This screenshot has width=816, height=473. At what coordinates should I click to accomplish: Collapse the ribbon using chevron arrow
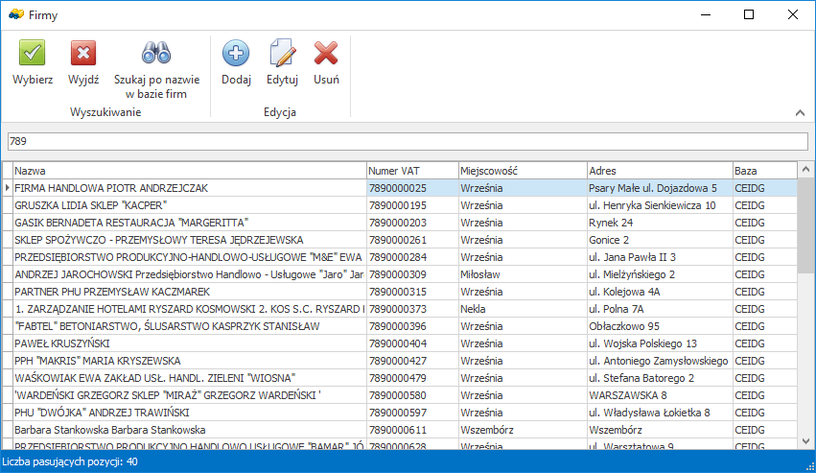point(800,113)
